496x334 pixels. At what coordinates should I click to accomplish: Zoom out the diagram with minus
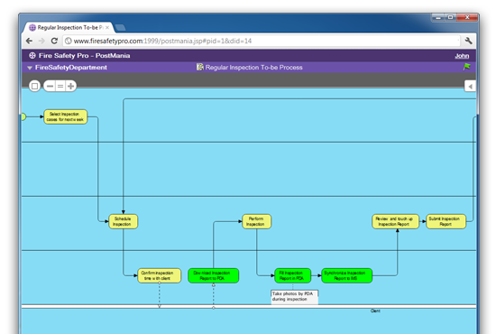point(50,86)
